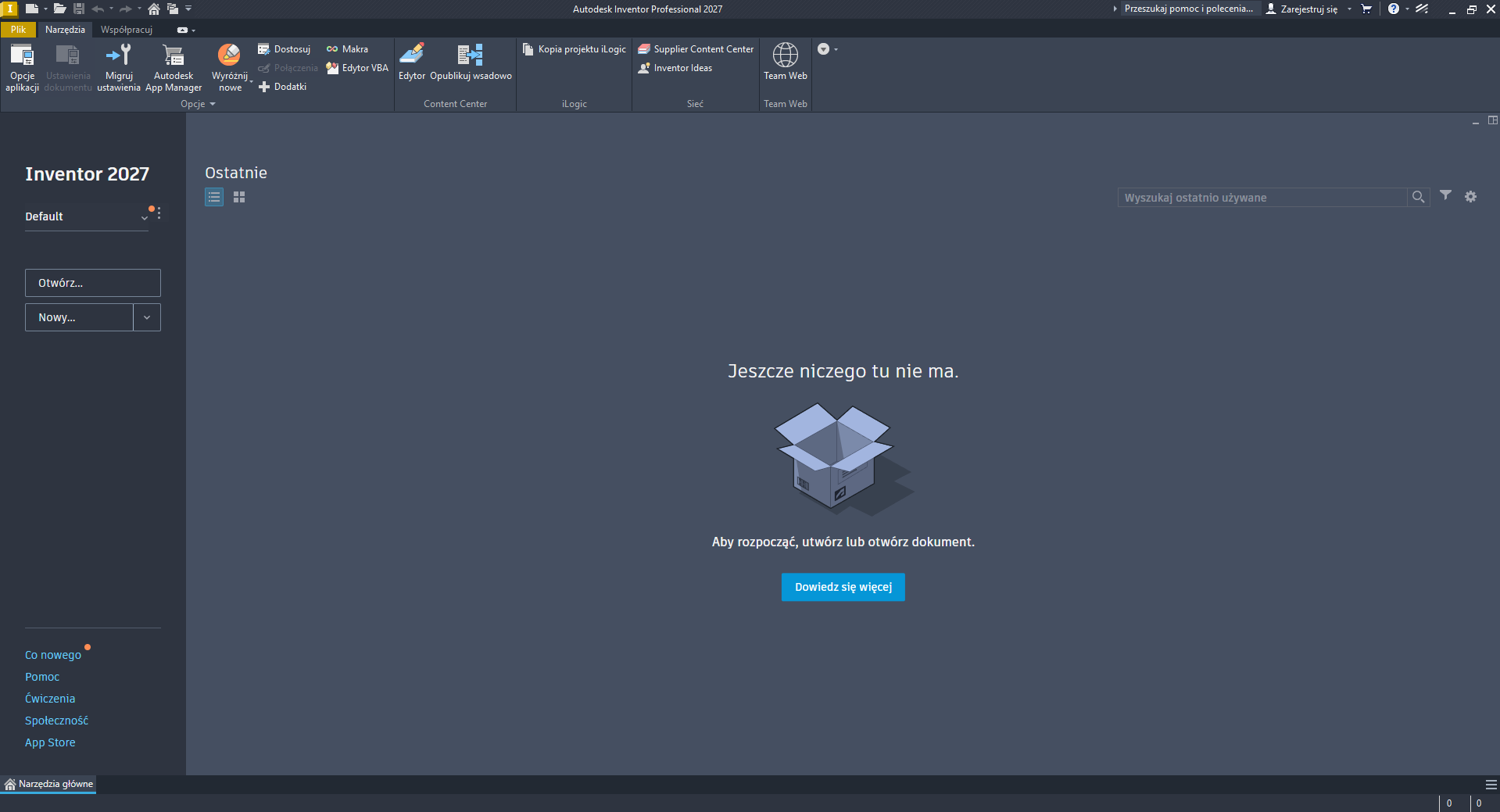
Task: Click the home icon in quick access toolbar
Action: click(154, 9)
